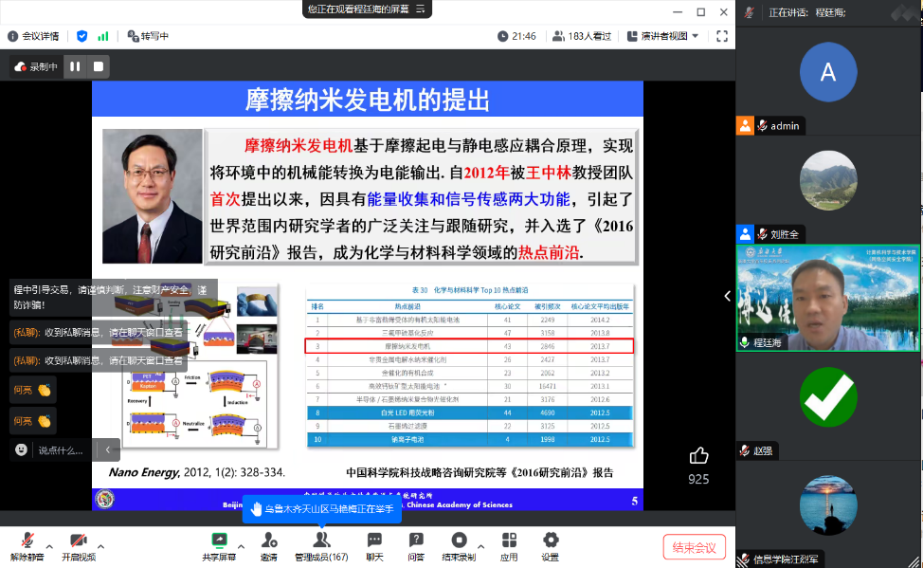Open 会议详情 meeting info
Screen dimensions: 923x568
pos(34,36)
